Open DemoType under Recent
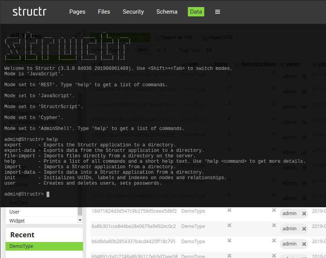Screen dimensions: 326x258 pos(44,246)
